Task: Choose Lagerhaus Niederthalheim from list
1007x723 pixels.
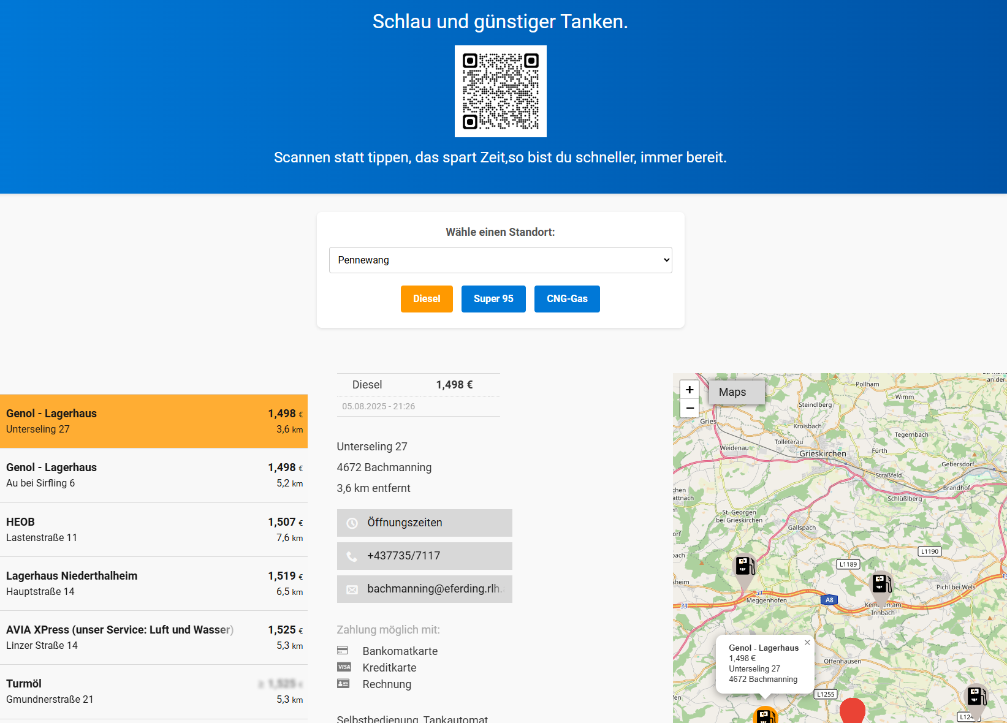Action: pyautogui.click(x=153, y=583)
